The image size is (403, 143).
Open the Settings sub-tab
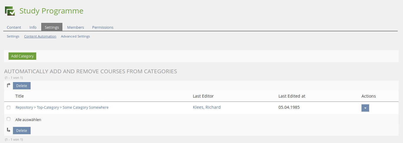pyautogui.click(x=13, y=36)
